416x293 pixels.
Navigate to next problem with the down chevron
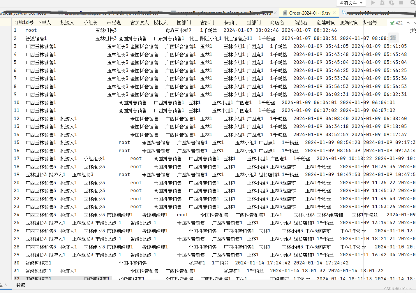tap(415, 22)
